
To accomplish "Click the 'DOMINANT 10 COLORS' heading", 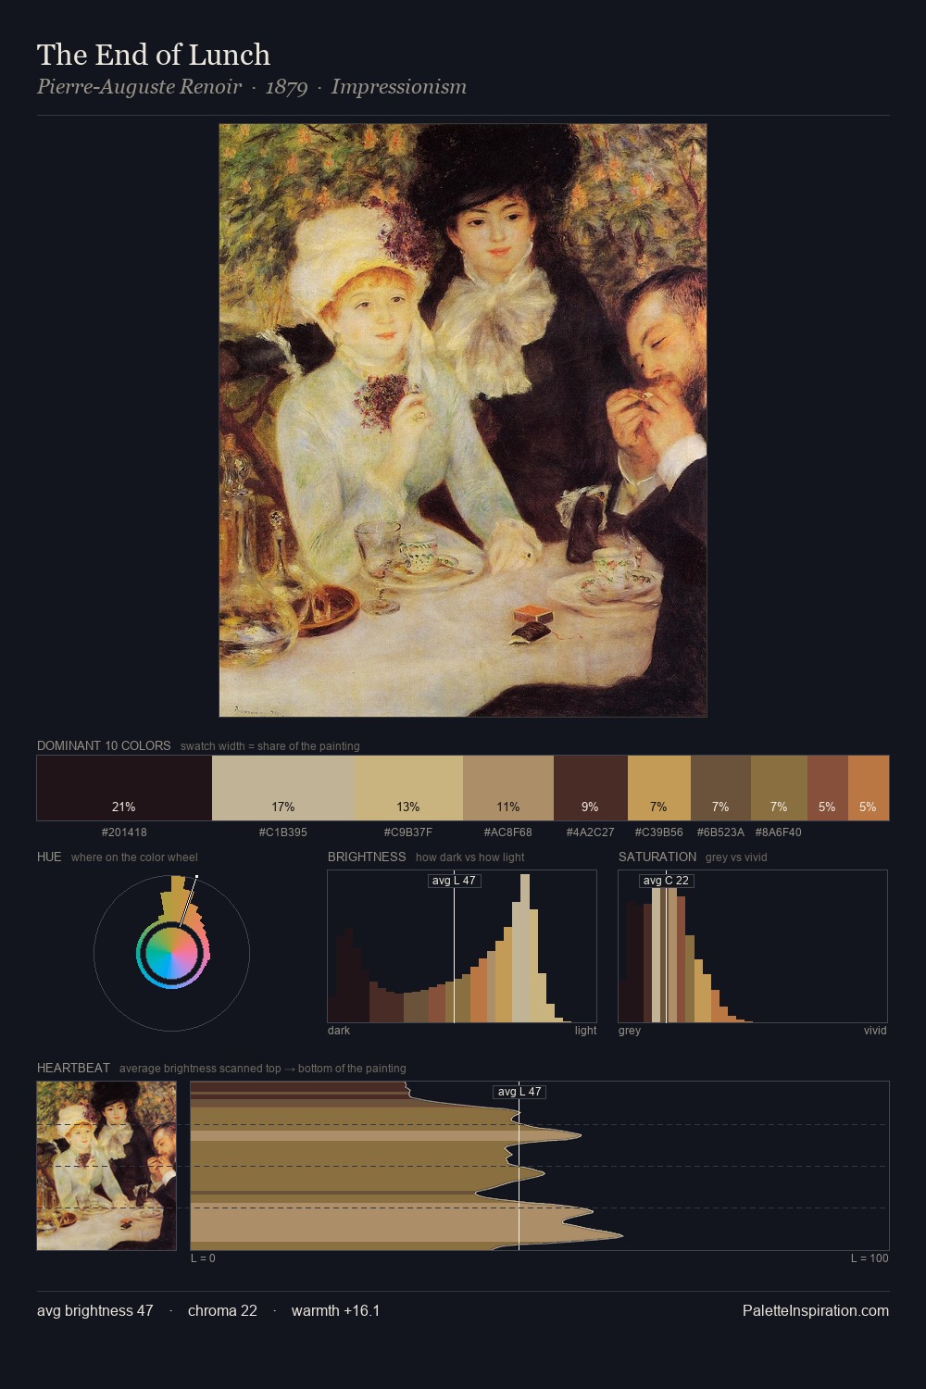I will coord(104,745).
